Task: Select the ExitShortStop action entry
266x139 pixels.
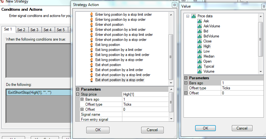Action: [30, 92]
